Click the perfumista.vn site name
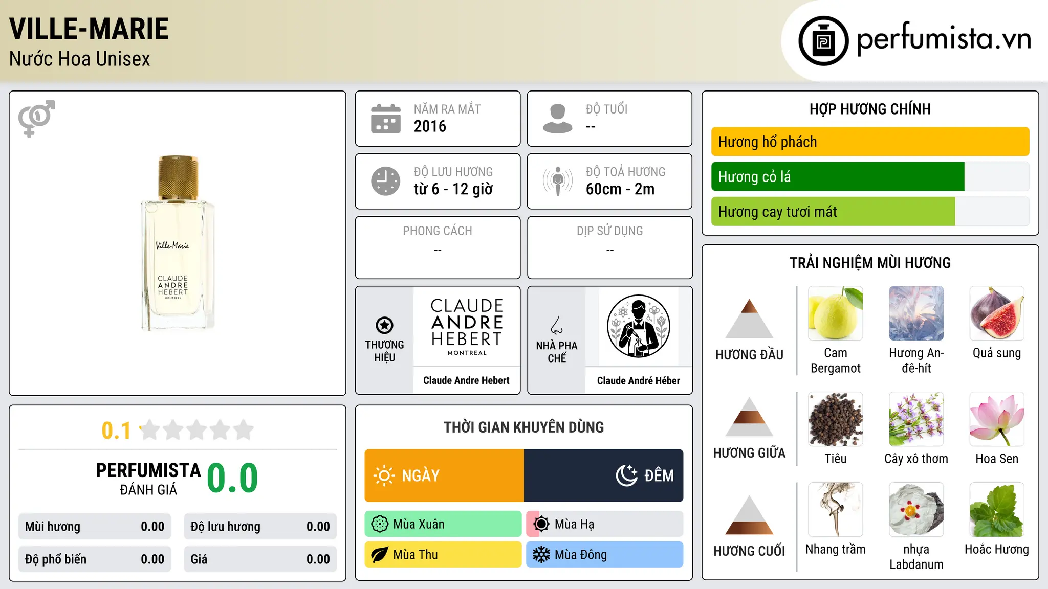The image size is (1048, 589). click(944, 38)
